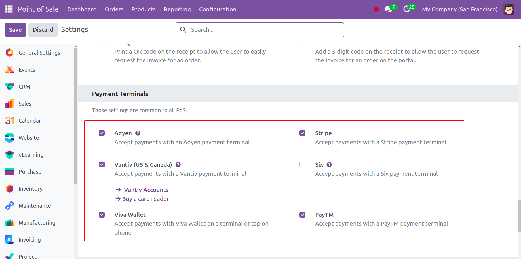
Task: Click the Save button
Action: pyautogui.click(x=15, y=30)
